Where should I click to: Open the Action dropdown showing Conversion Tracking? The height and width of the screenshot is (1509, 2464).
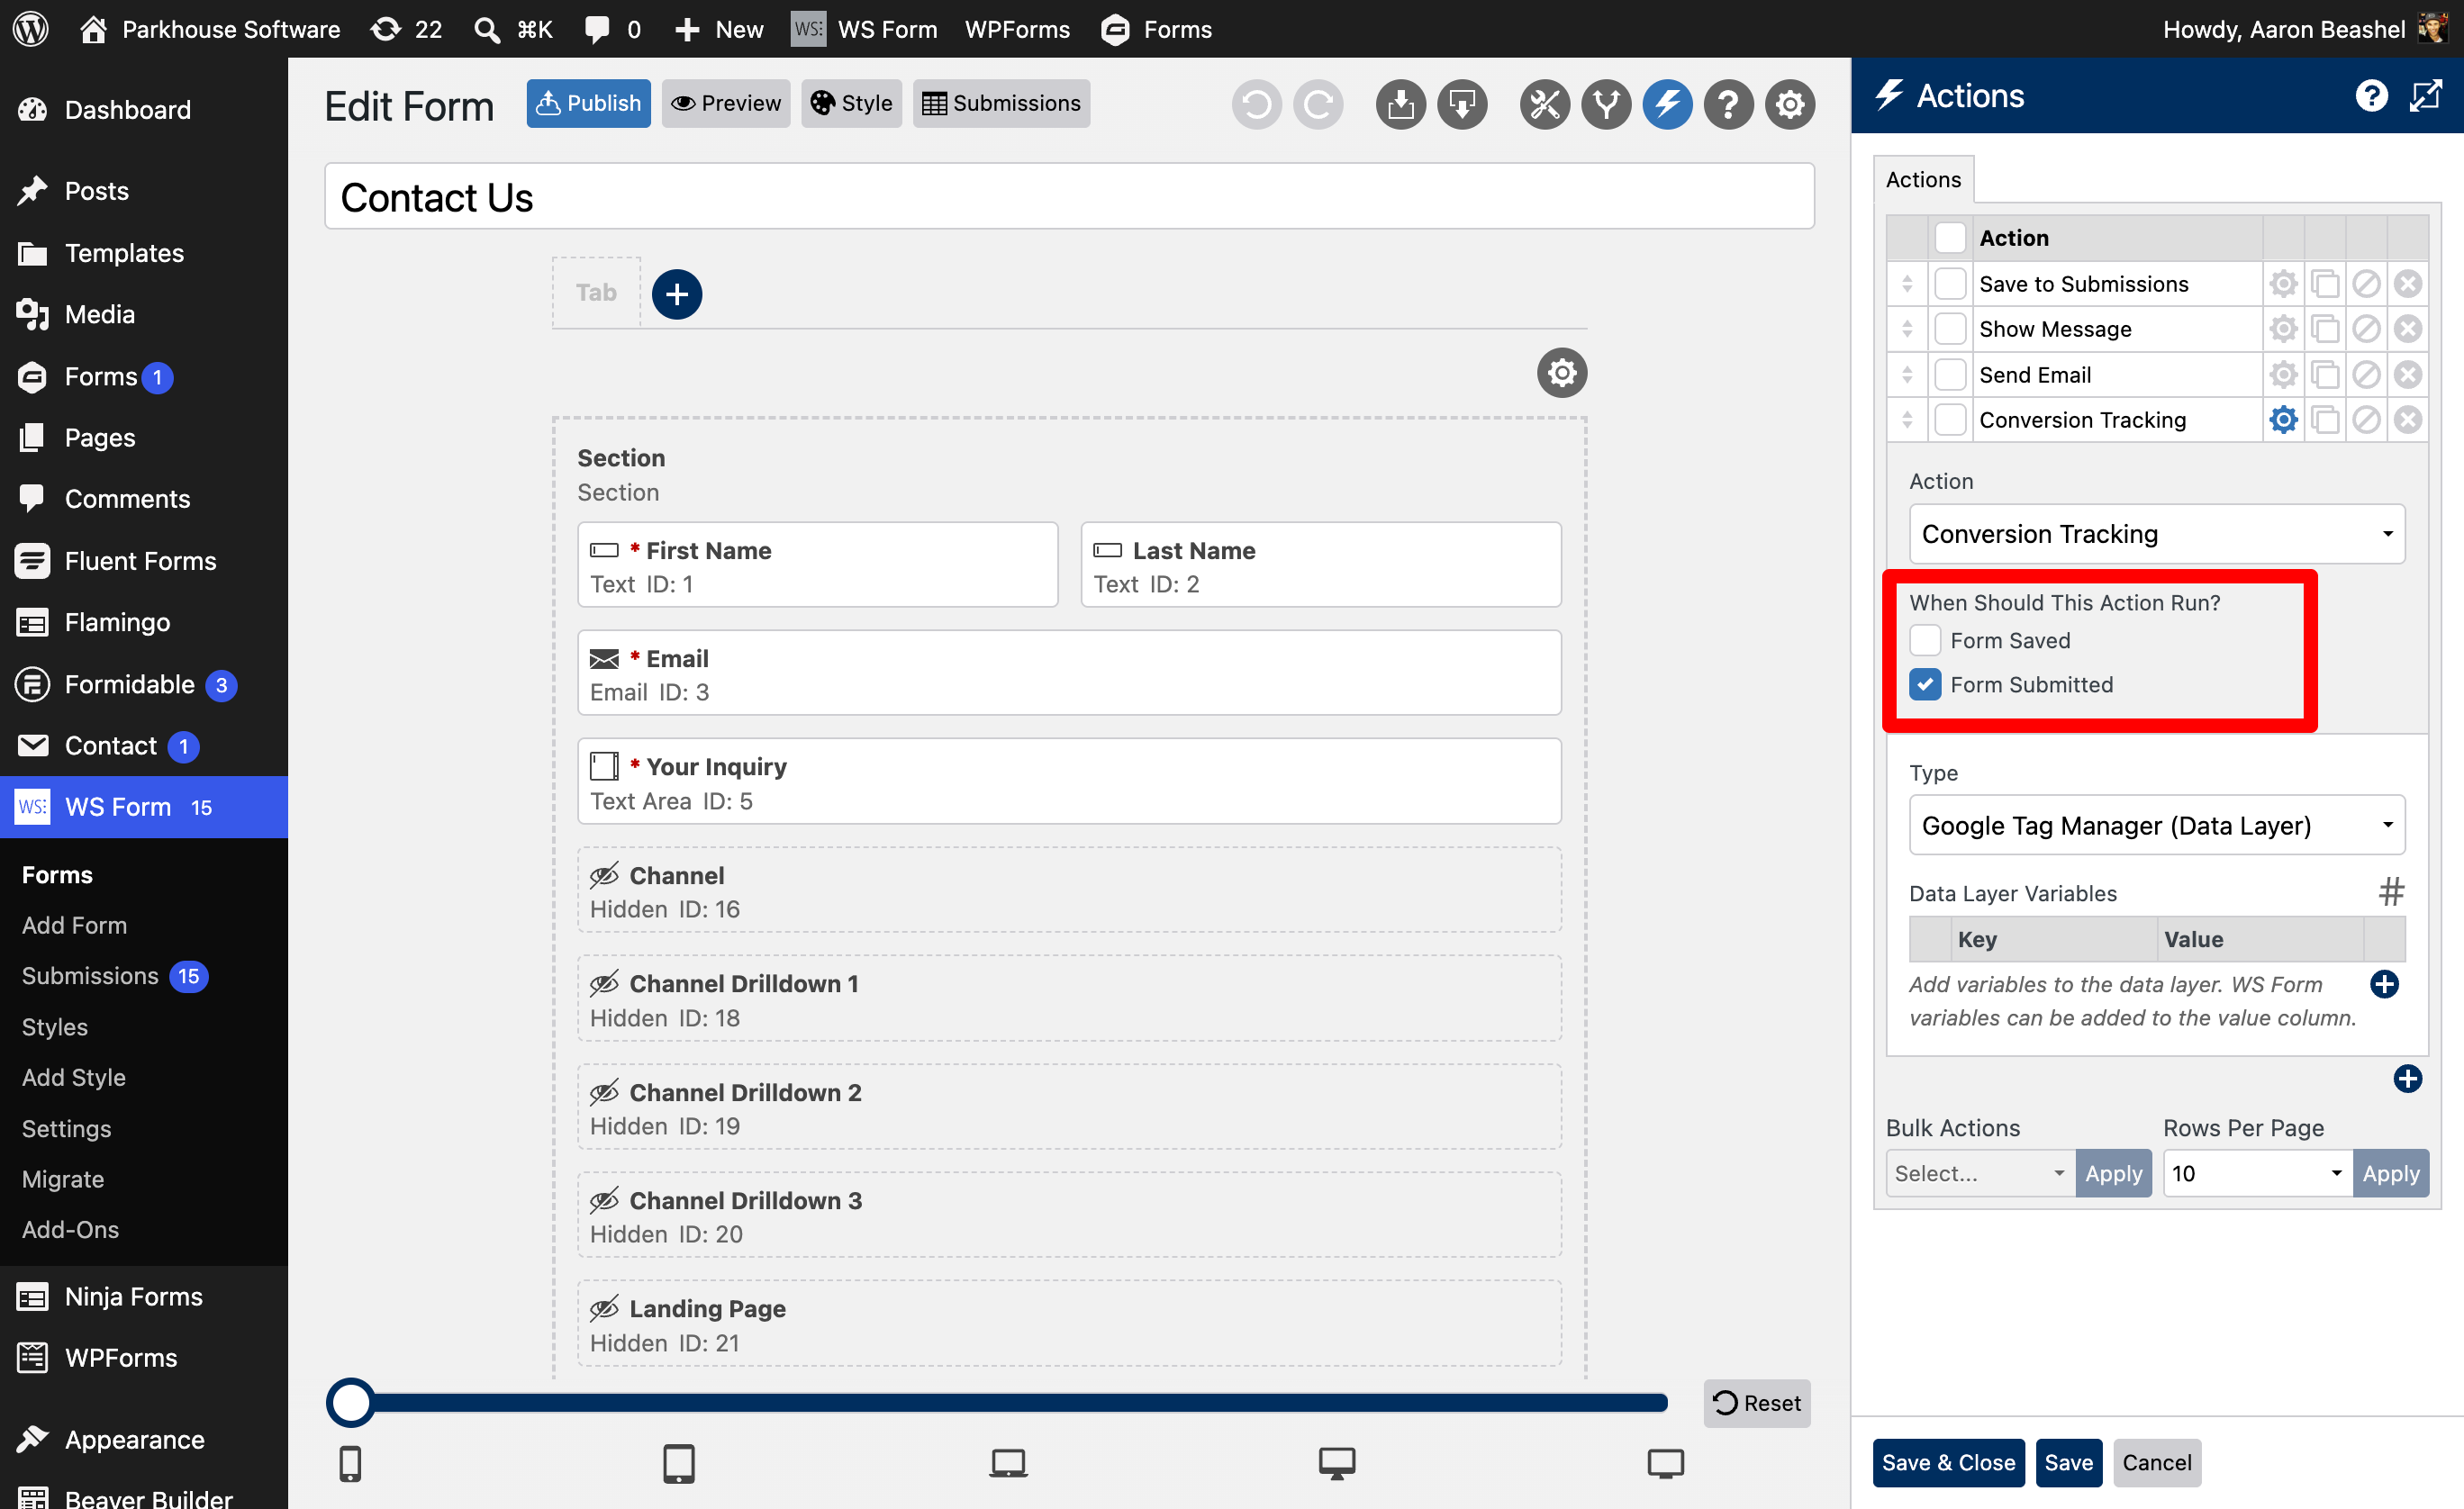pos(2157,534)
